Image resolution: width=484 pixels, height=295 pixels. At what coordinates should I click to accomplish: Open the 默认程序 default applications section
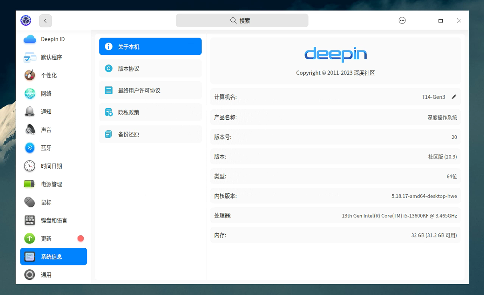point(53,57)
